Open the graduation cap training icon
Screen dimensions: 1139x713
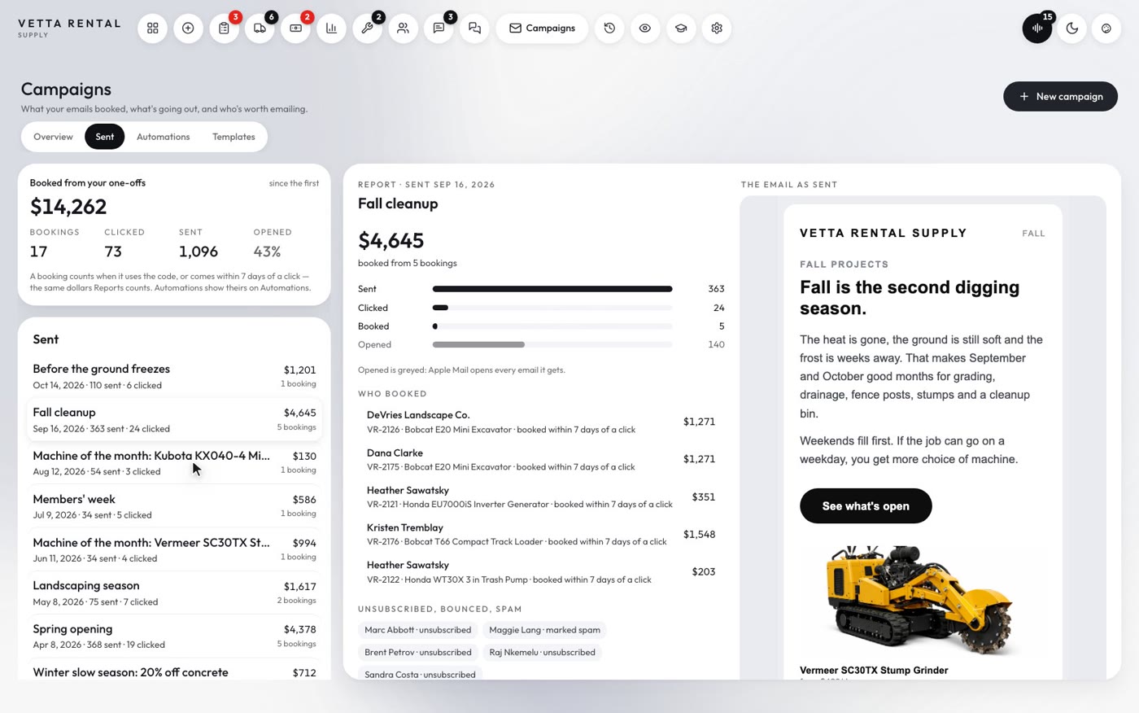tap(681, 28)
